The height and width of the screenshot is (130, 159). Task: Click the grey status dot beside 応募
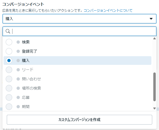coord(18,97)
